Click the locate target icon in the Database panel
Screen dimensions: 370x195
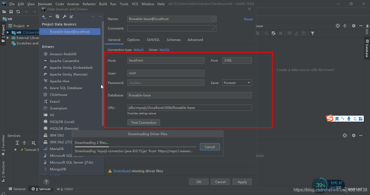(x=338, y=26)
